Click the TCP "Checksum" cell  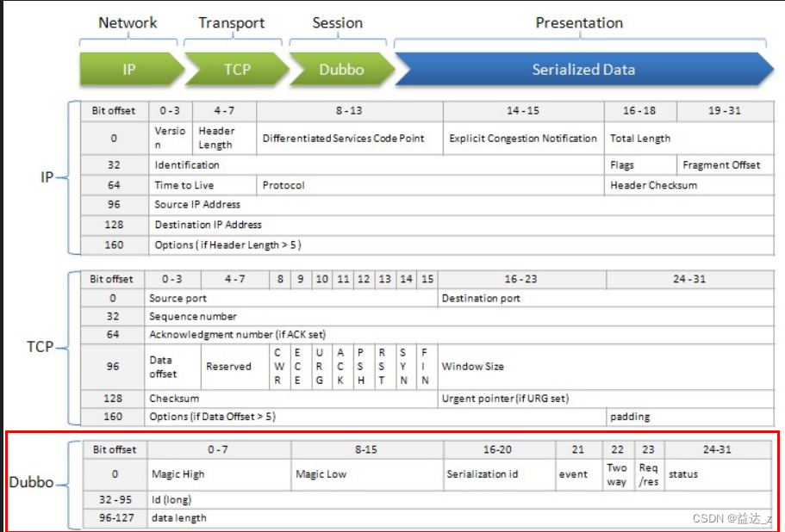[291, 399]
